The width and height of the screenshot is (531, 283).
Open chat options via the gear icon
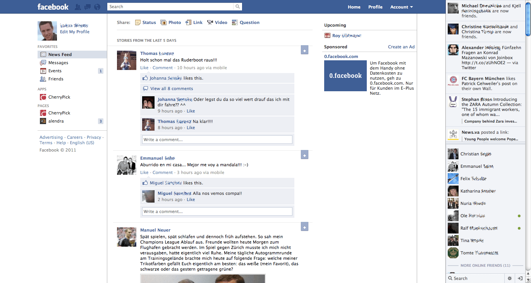click(x=509, y=278)
